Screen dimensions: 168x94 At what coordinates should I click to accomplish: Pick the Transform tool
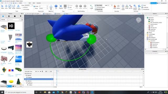click(x=18, y=7)
